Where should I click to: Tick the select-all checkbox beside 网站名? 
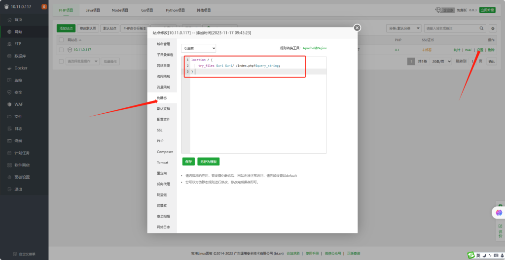click(x=61, y=40)
